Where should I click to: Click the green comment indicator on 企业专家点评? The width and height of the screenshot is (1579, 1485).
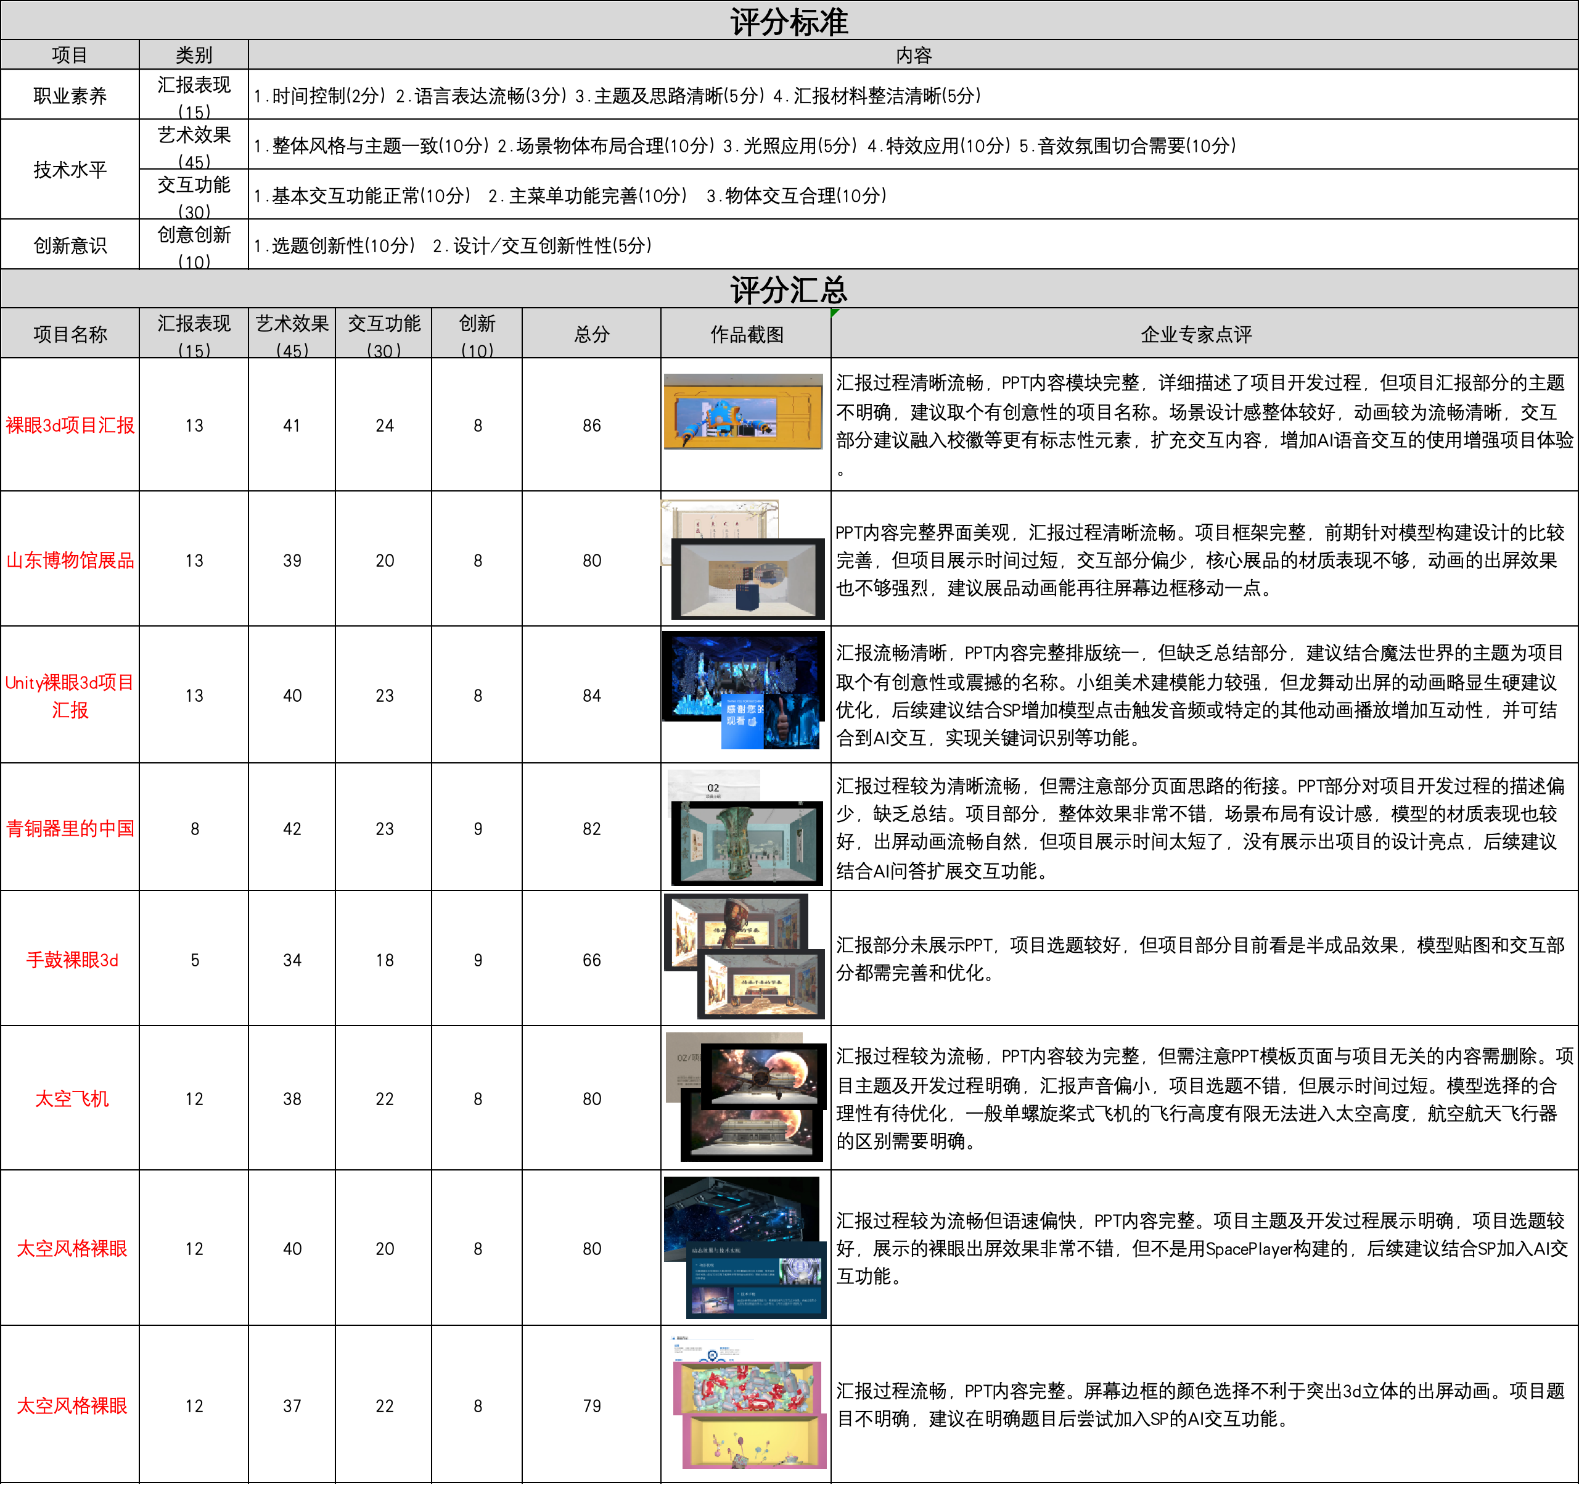coord(835,312)
